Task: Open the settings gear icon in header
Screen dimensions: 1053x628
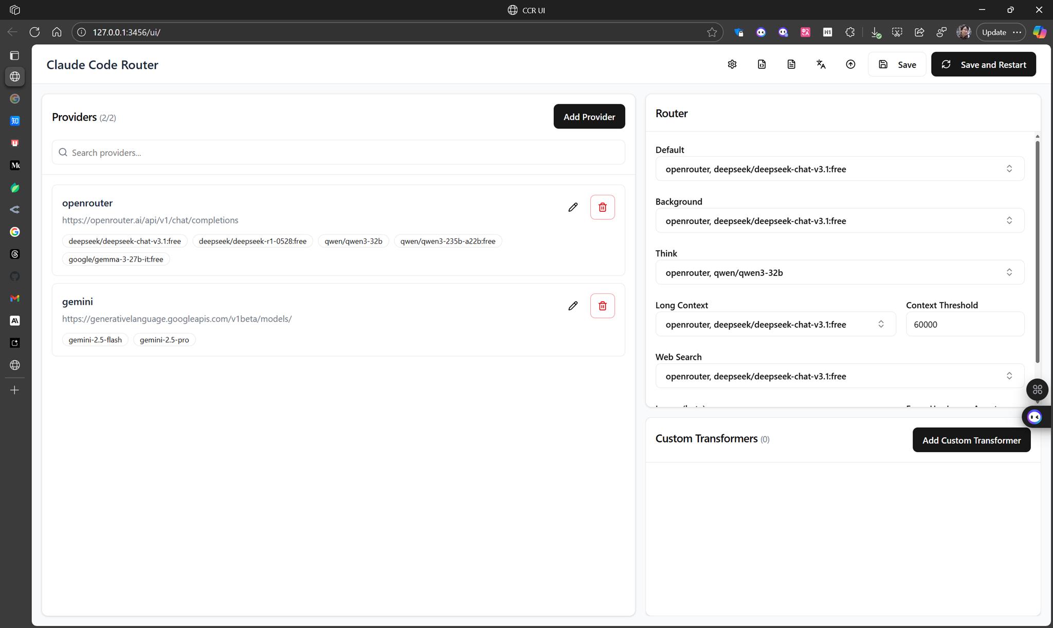Action: pyautogui.click(x=732, y=64)
